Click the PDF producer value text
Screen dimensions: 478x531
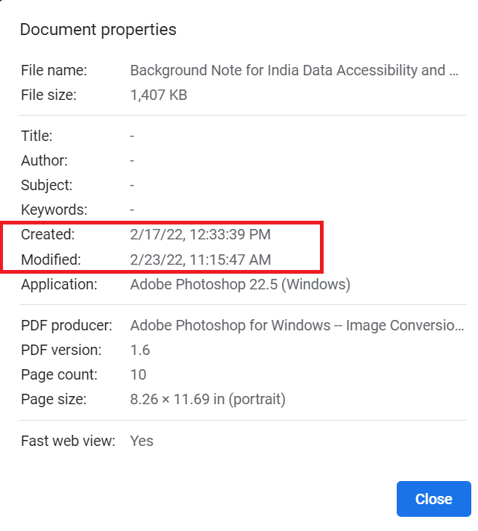297,325
